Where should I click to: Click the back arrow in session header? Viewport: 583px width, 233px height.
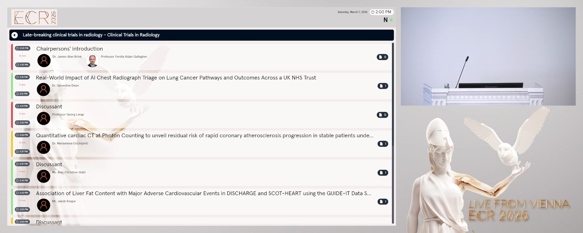(15, 35)
